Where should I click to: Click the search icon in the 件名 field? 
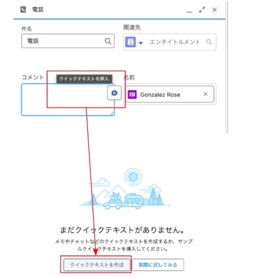coord(108,41)
